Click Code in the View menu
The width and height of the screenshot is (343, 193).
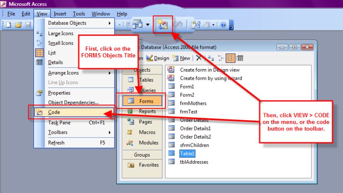pos(74,112)
